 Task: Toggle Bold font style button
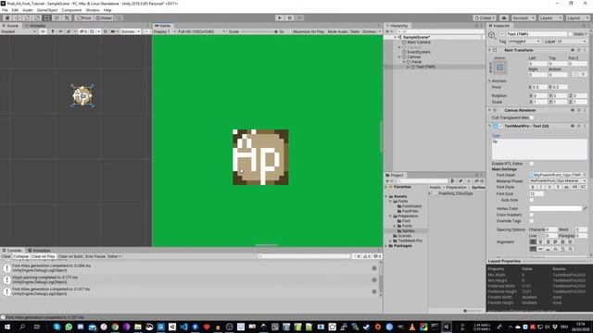533,187
